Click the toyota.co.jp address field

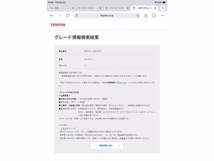tap(107, 16)
